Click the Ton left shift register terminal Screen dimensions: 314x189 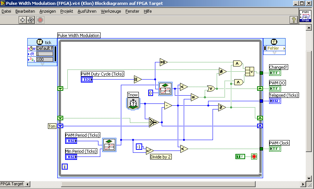tap(60, 126)
